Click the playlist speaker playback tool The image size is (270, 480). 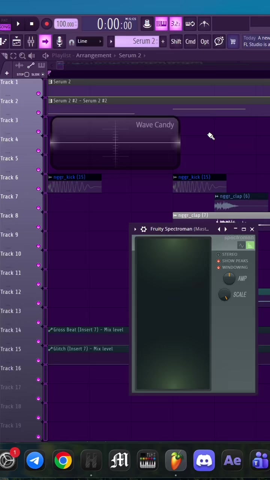[31, 55]
